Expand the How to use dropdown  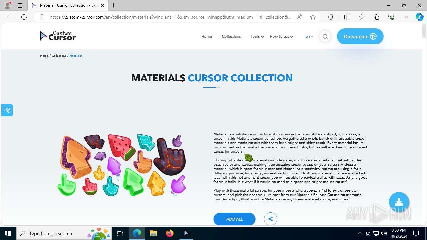(x=281, y=37)
